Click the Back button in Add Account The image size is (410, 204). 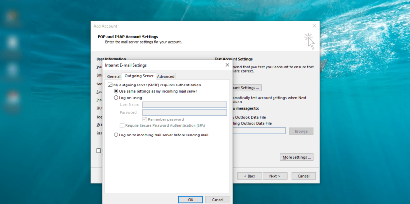tap(250, 176)
